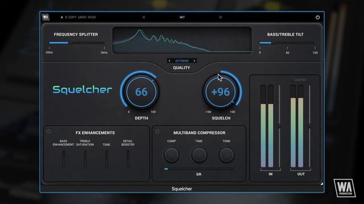Viewport: 364px width, 204px height.
Task: Open the INIT preset menu
Action: coord(182,17)
